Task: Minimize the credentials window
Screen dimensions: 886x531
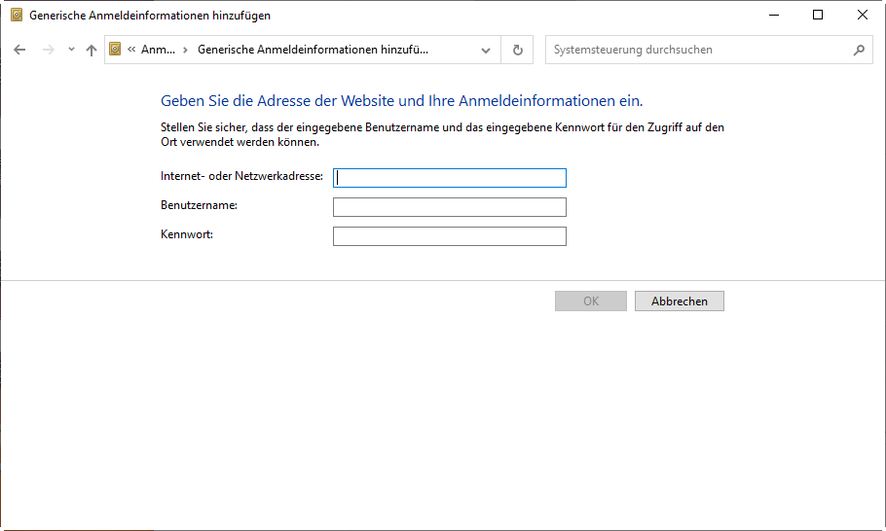Action: coord(773,15)
